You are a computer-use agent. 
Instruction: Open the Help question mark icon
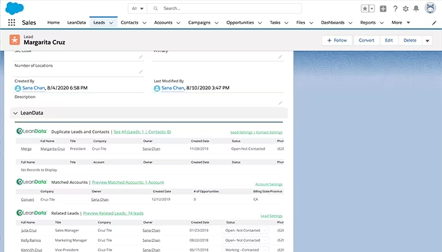[395, 9]
